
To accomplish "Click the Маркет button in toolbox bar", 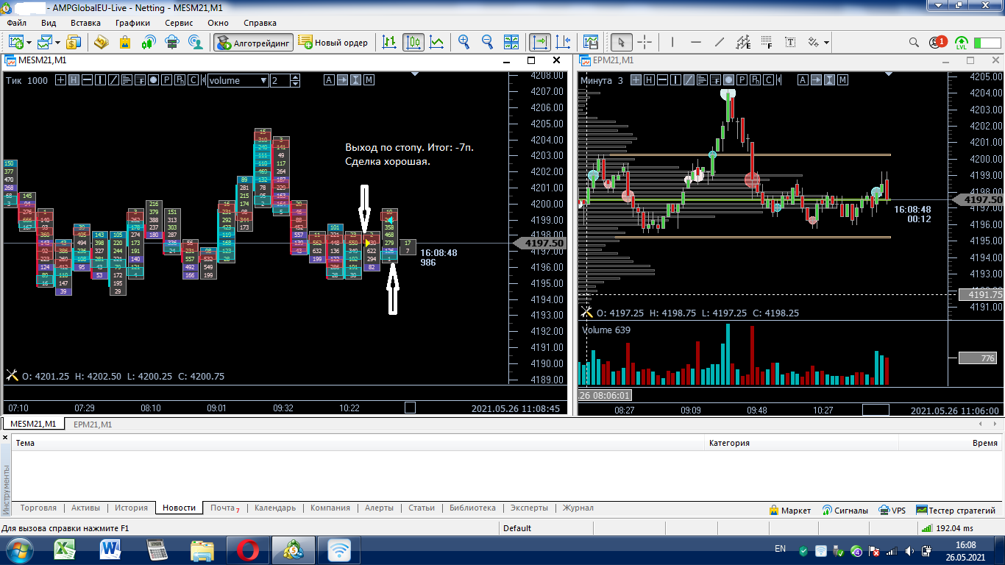I will [789, 510].
